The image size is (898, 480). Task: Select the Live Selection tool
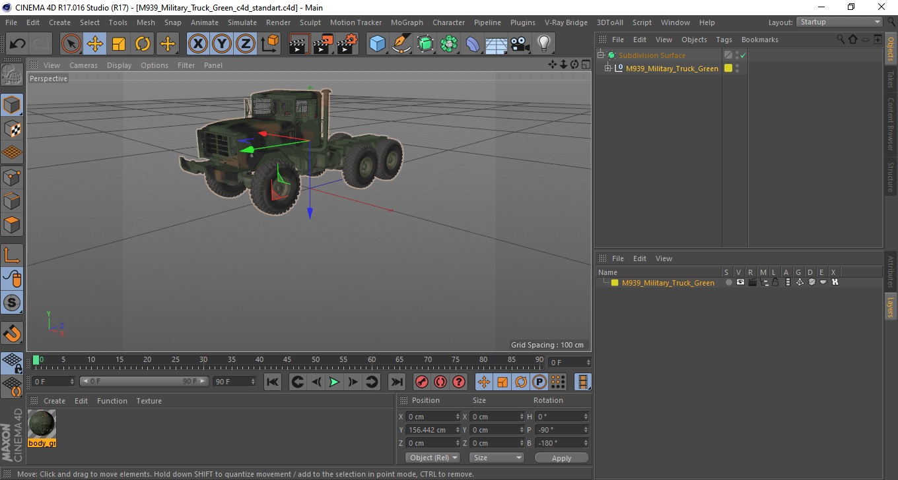[x=71, y=44]
